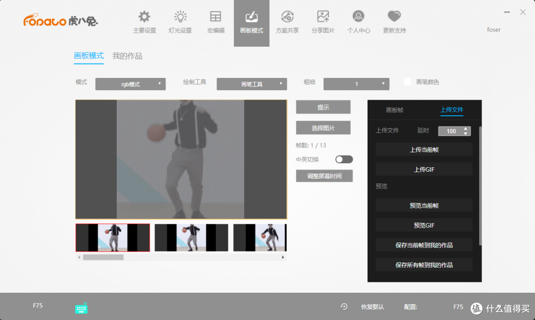Expand the 模式 rgb模式 dropdown
The width and height of the screenshot is (535, 320).
point(130,84)
